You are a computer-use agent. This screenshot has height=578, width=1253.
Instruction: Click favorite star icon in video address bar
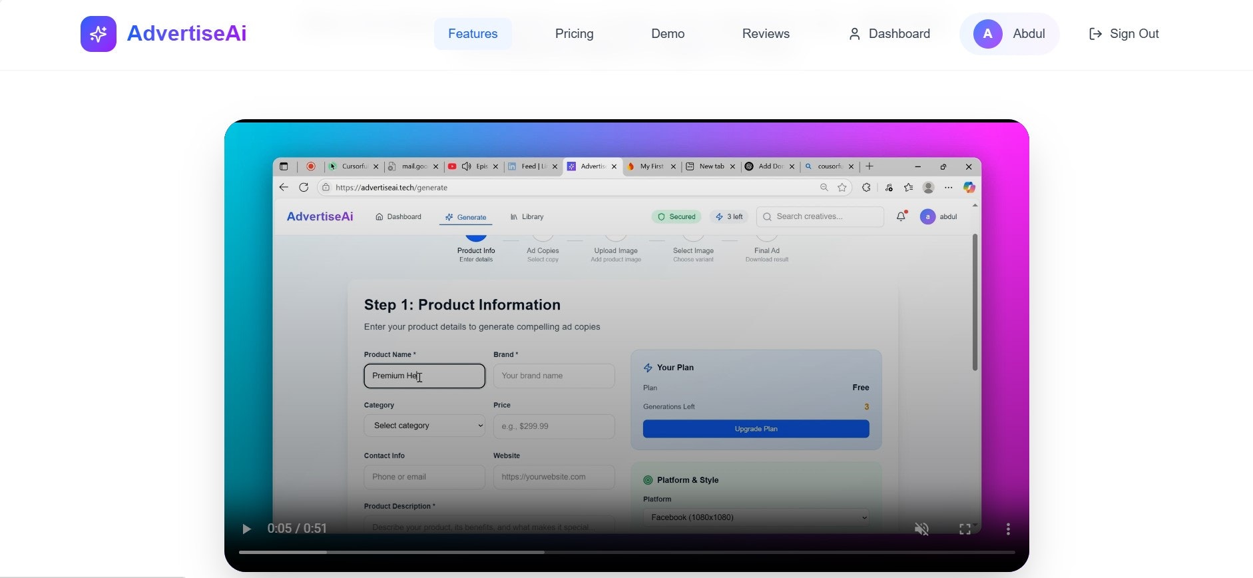842,188
